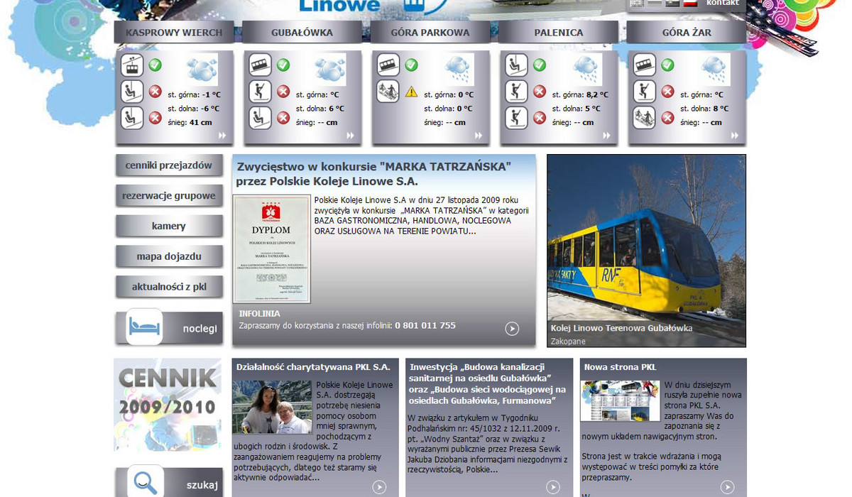
Task: Open the Cennik 2009/2010 banner image
Action: tap(169, 405)
